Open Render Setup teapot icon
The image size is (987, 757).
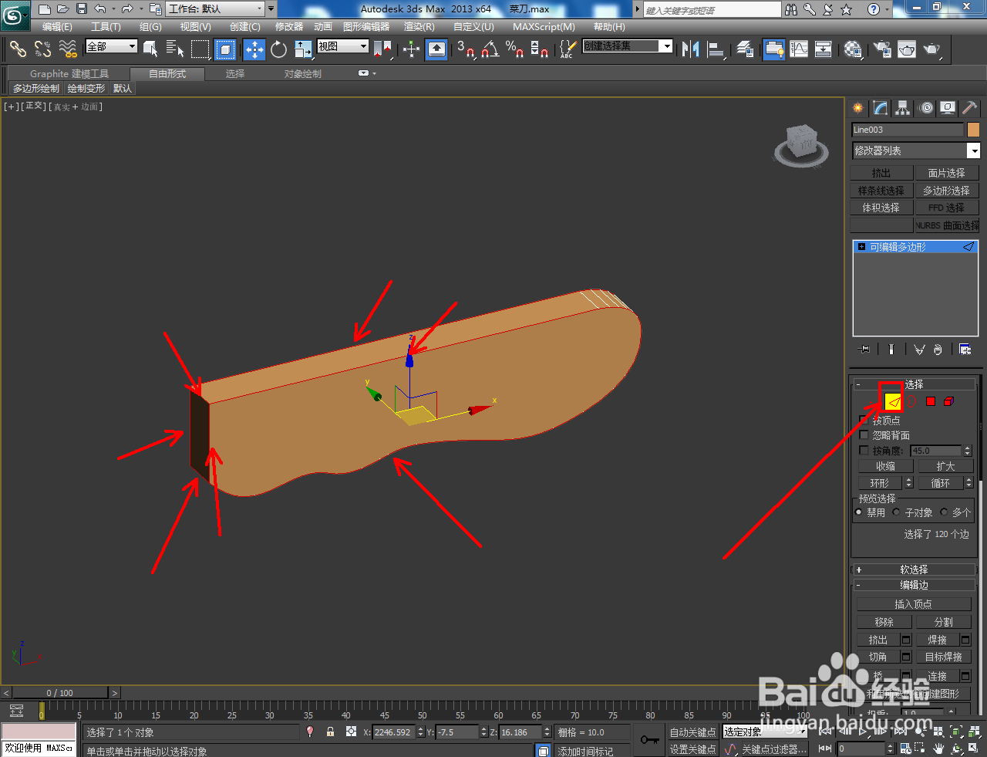881,49
